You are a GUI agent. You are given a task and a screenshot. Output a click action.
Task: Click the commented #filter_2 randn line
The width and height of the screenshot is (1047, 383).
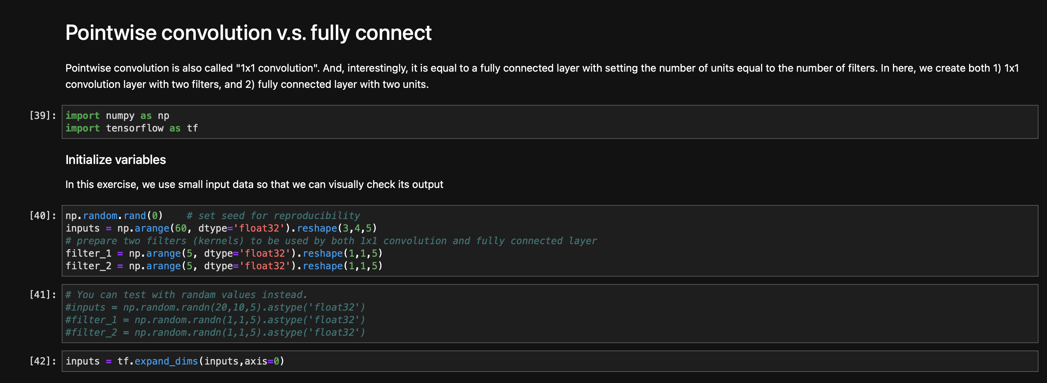pyautogui.click(x=215, y=333)
